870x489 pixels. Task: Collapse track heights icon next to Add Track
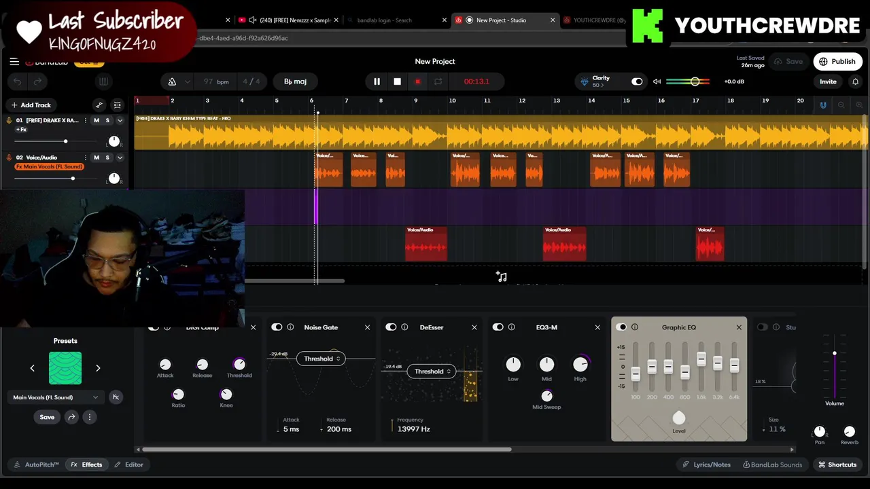point(118,105)
